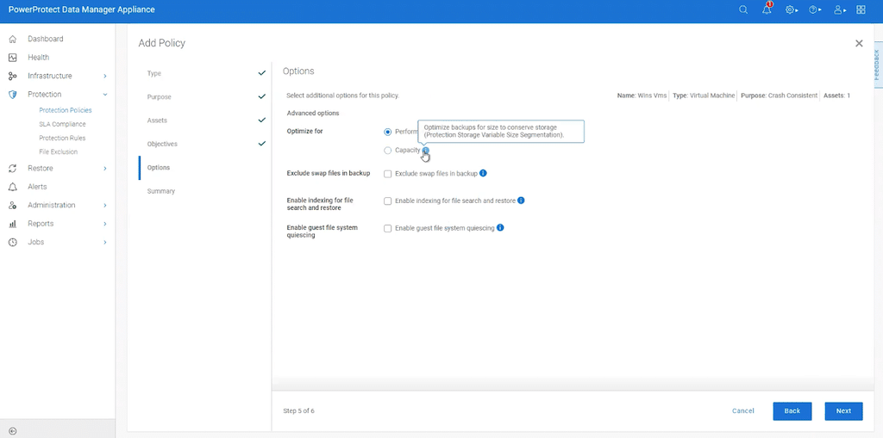Click the Restore circular arrows icon

coord(13,168)
